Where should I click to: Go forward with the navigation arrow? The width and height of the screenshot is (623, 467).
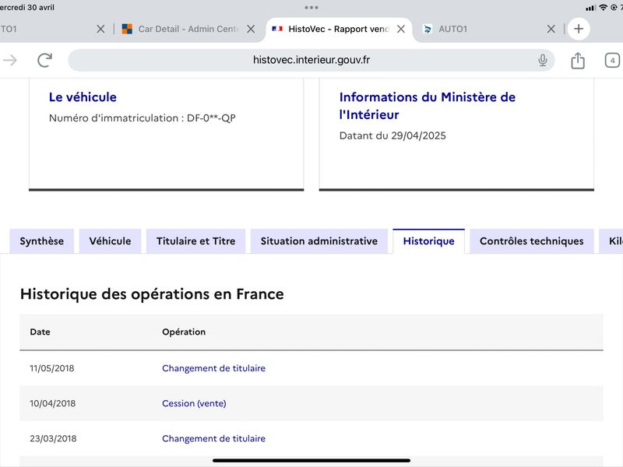[x=10, y=61]
